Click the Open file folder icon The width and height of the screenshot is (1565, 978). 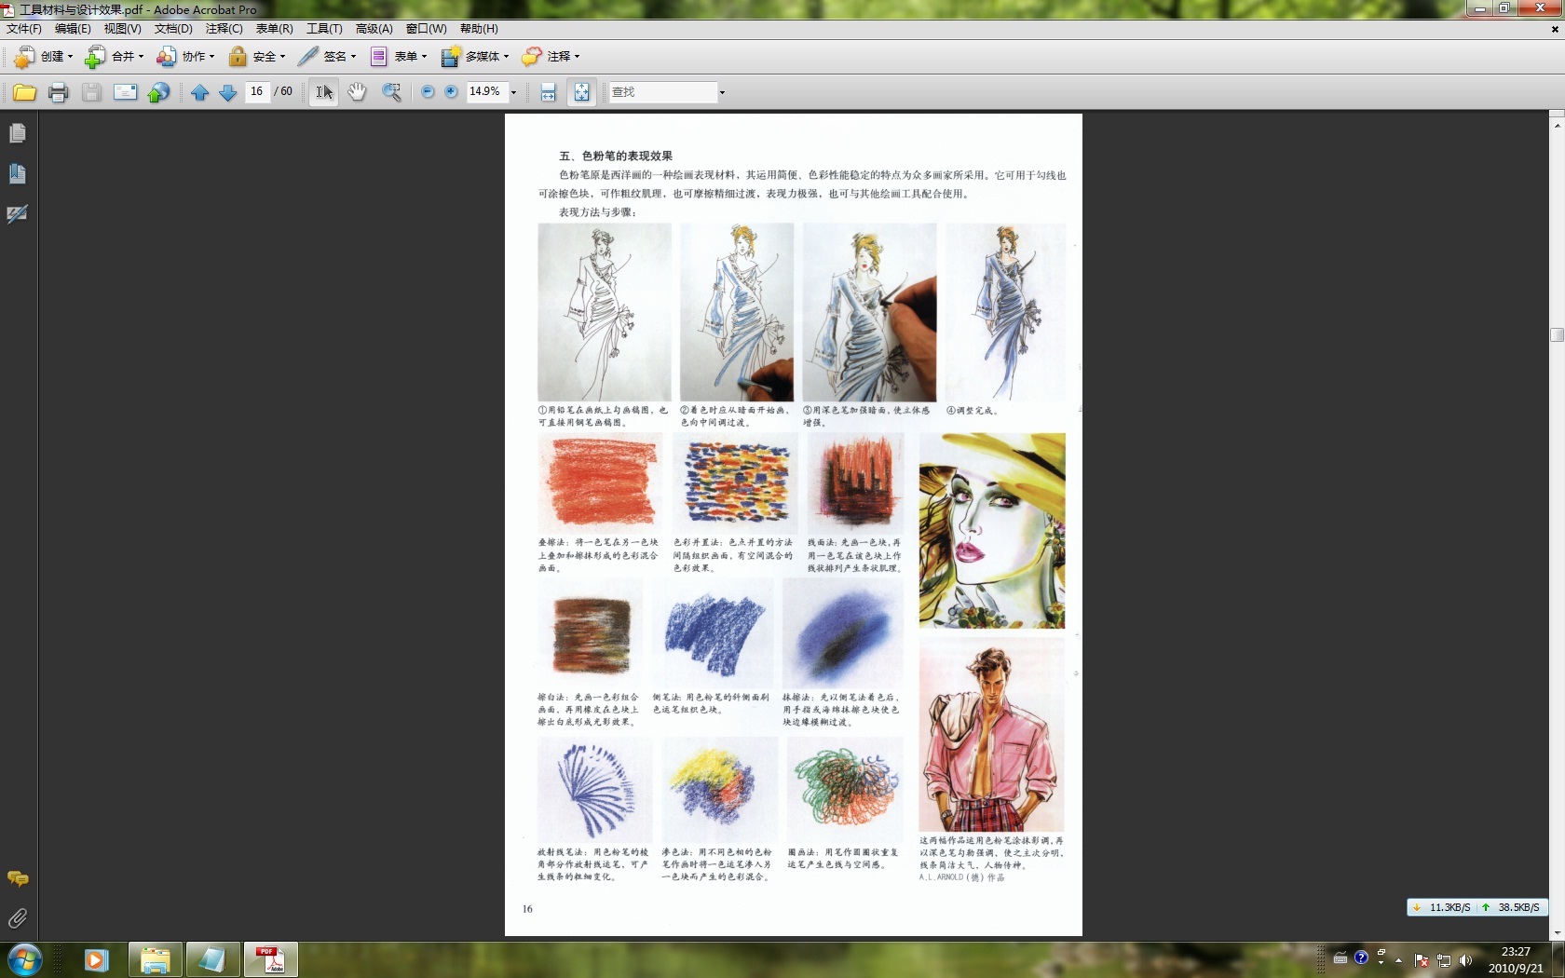24,92
